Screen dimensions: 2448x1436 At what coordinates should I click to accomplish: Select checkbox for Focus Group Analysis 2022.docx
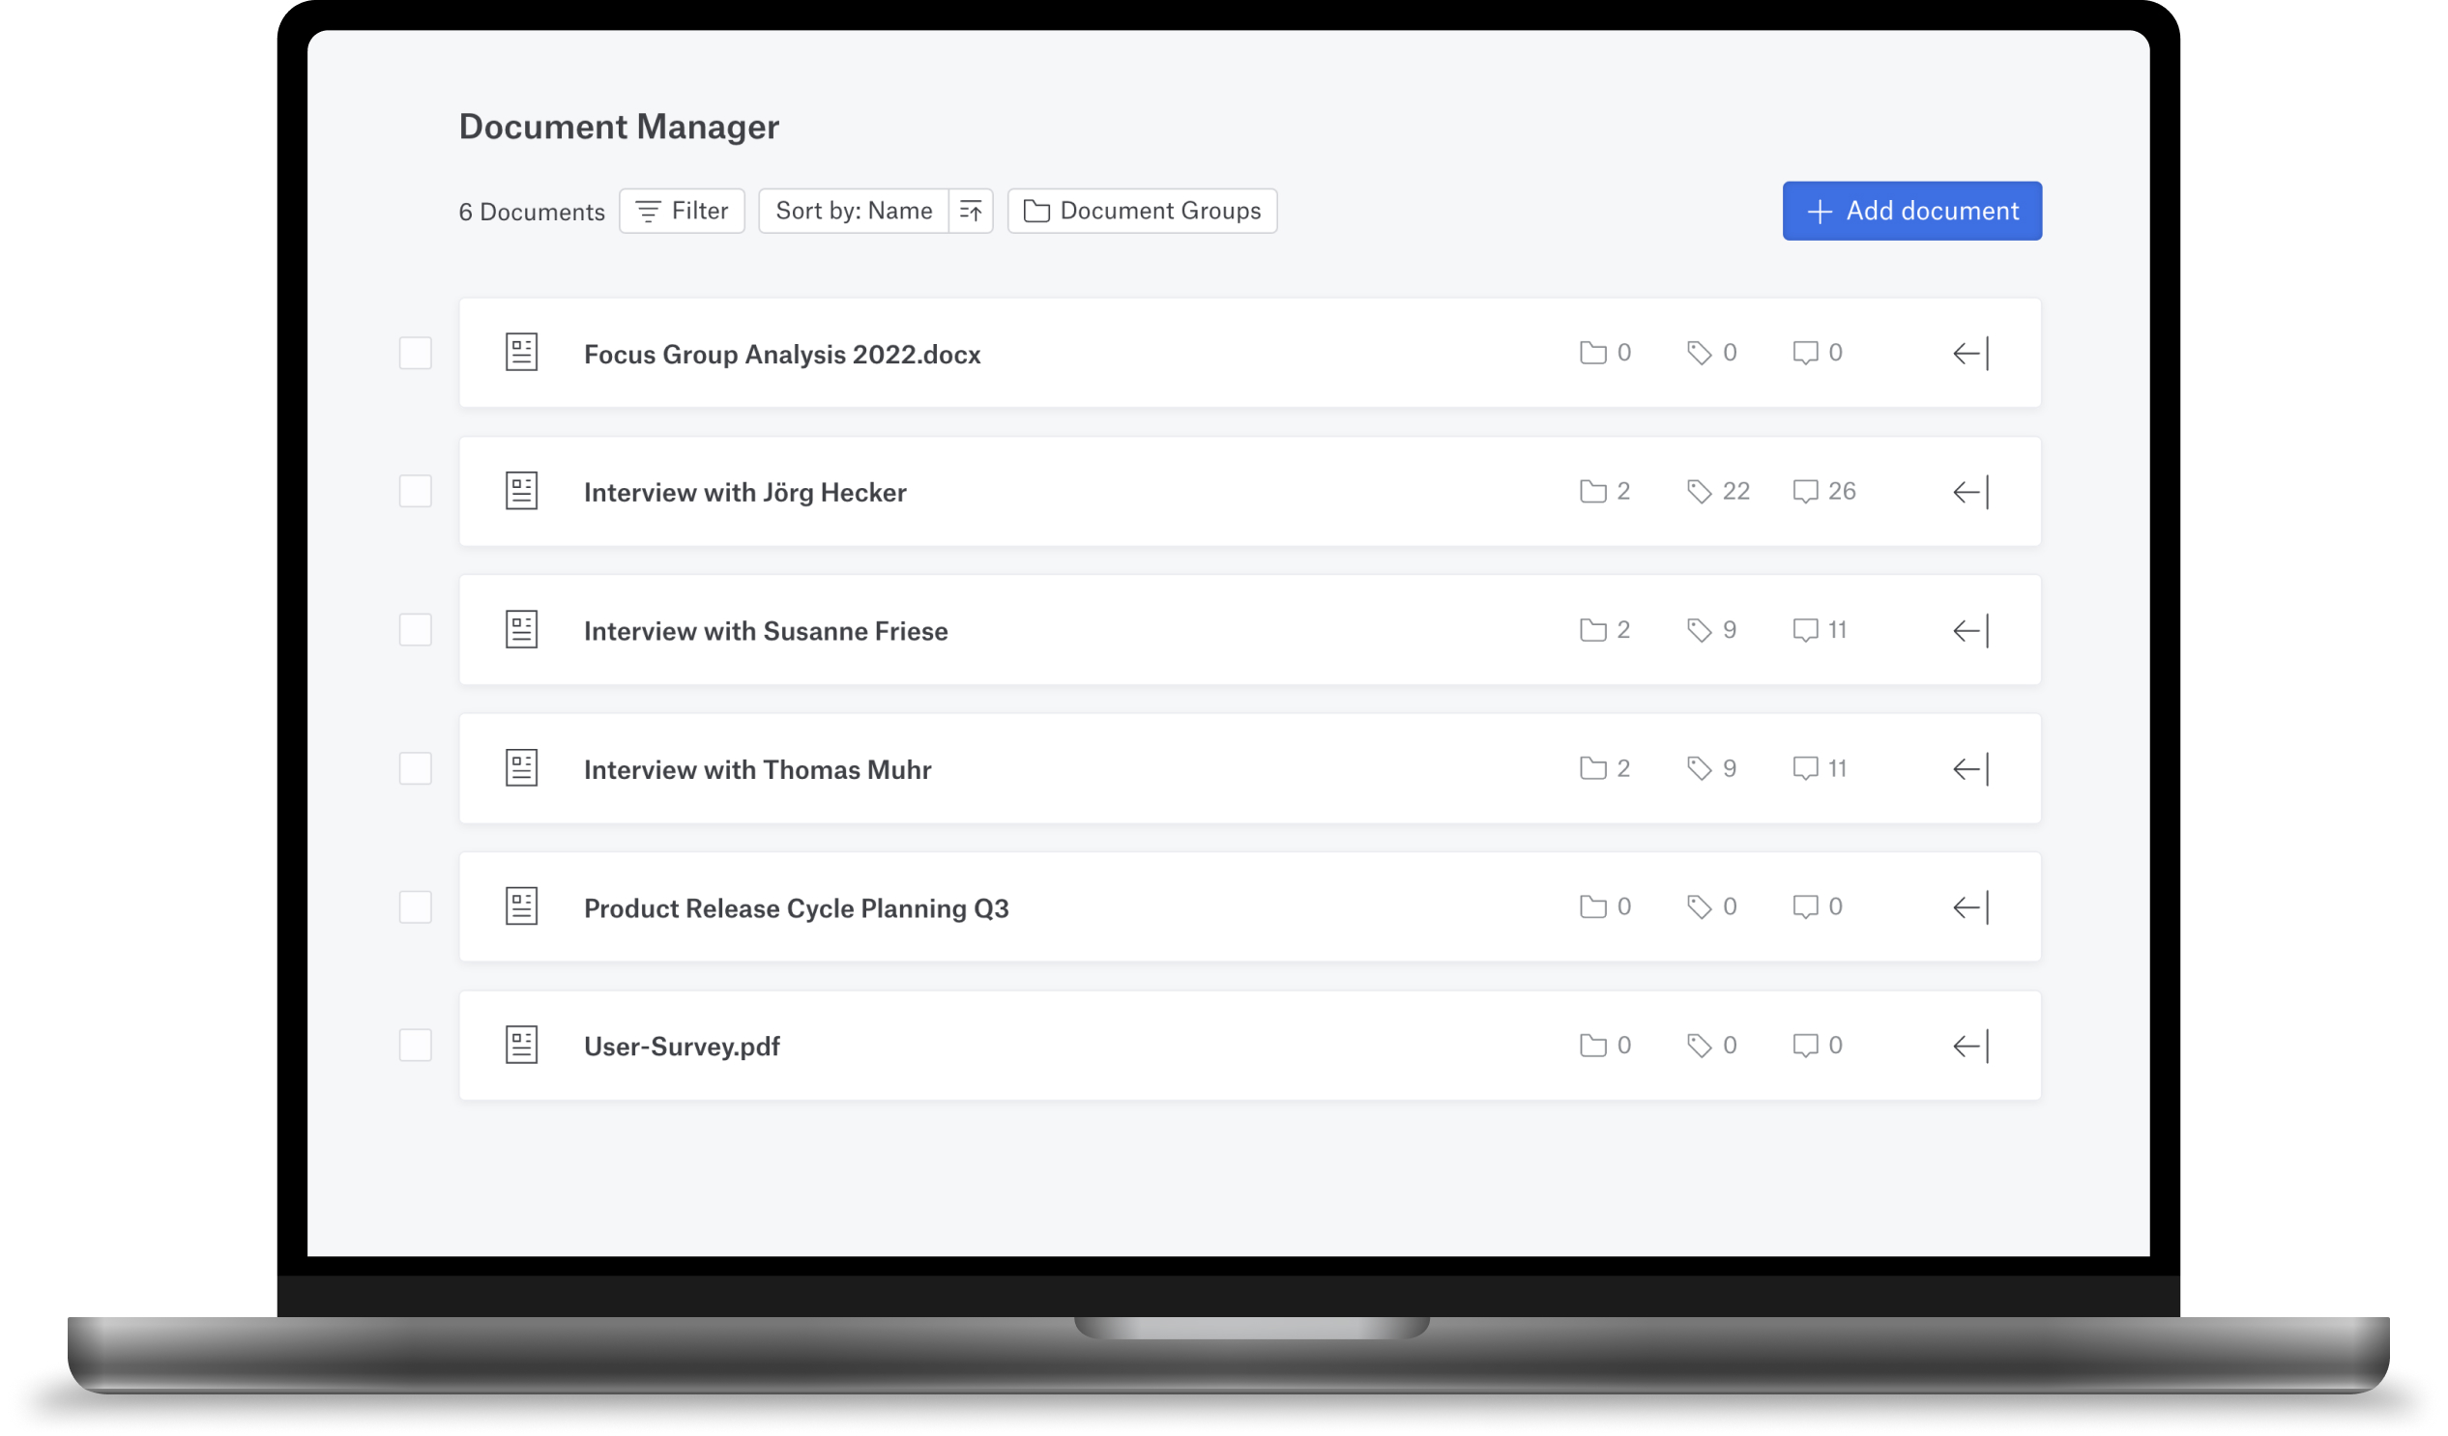(x=416, y=354)
